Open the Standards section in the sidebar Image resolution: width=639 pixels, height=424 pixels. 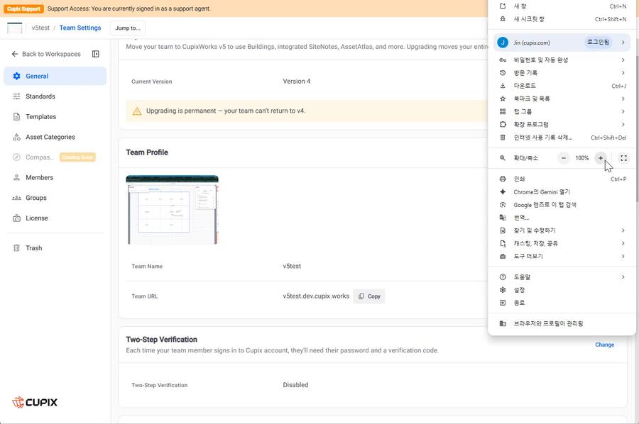click(x=55, y=96)
